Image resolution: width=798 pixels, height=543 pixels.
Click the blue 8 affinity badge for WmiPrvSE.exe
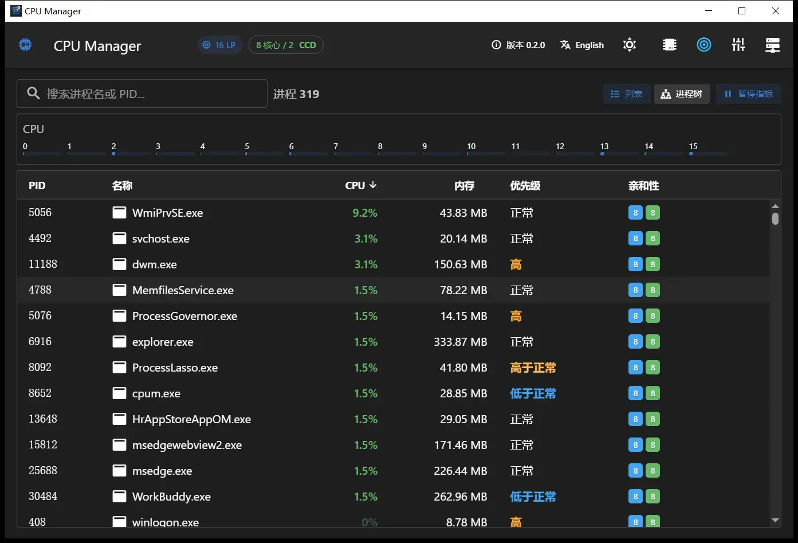pyautogui.click(x=635, y=213)
